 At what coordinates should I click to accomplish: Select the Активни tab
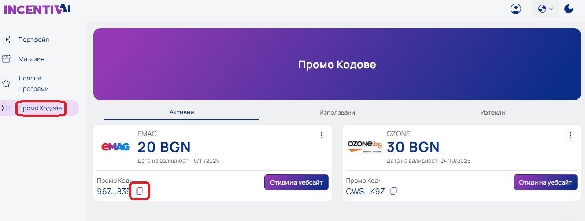click(182, 112)
